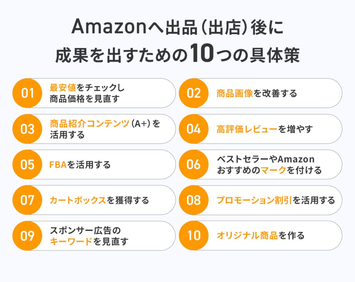Click the orange 05 number circle

27,164
